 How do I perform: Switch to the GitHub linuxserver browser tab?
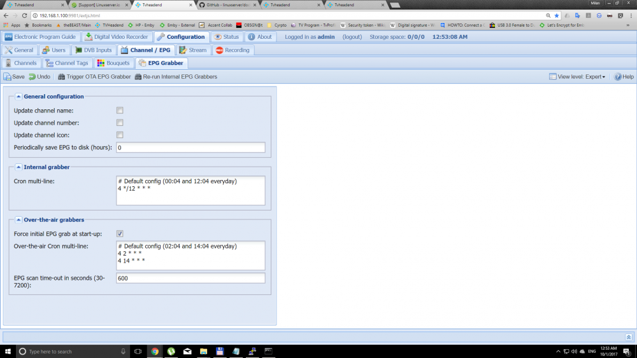pos(227,5)
